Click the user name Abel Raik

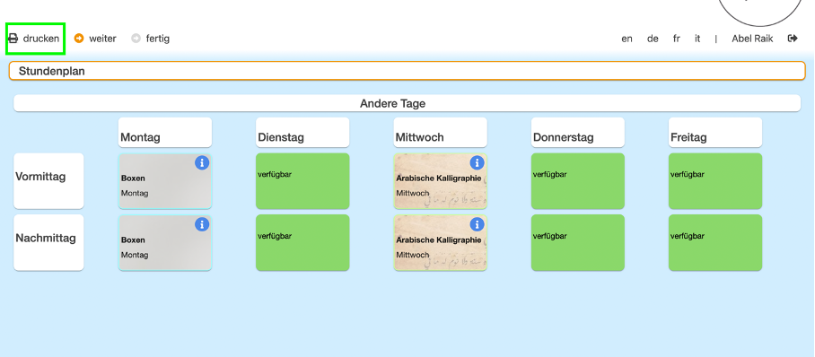click(752, 39)
